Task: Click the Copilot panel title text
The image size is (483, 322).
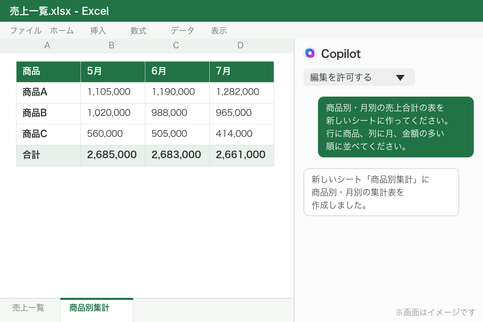Action: (x=341, y=54)
